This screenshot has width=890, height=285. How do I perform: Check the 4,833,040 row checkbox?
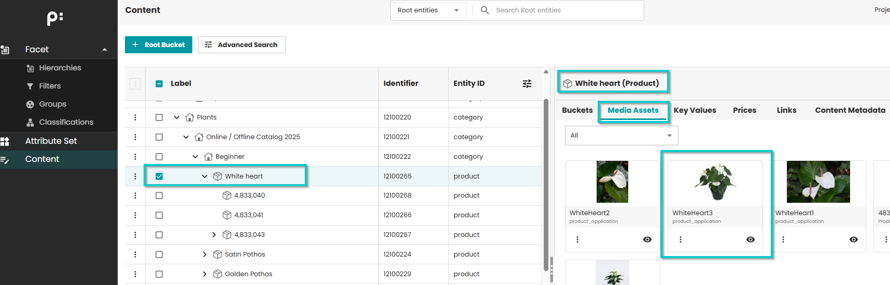click(x=159, y=196)
